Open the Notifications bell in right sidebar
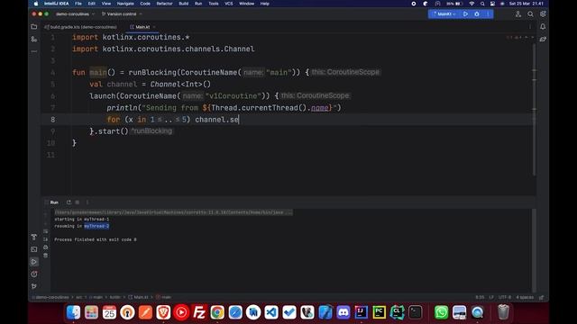577x324 pixels. [543, 27]
